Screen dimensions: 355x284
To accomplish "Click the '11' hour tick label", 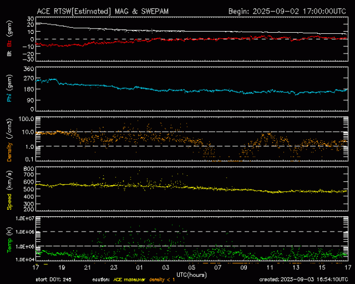I will click(x=270, y=268).
